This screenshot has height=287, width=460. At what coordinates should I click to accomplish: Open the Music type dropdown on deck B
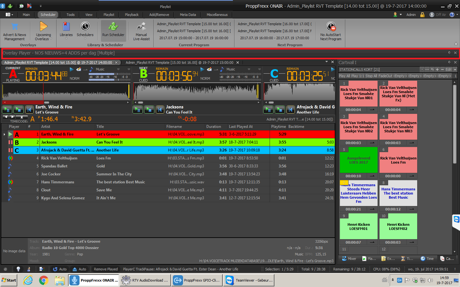pyautogui.click(x=249, y=69)
